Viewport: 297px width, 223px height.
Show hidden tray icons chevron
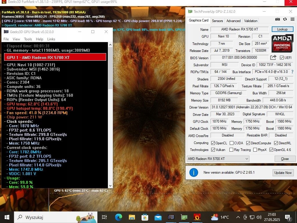coord(238,217)
